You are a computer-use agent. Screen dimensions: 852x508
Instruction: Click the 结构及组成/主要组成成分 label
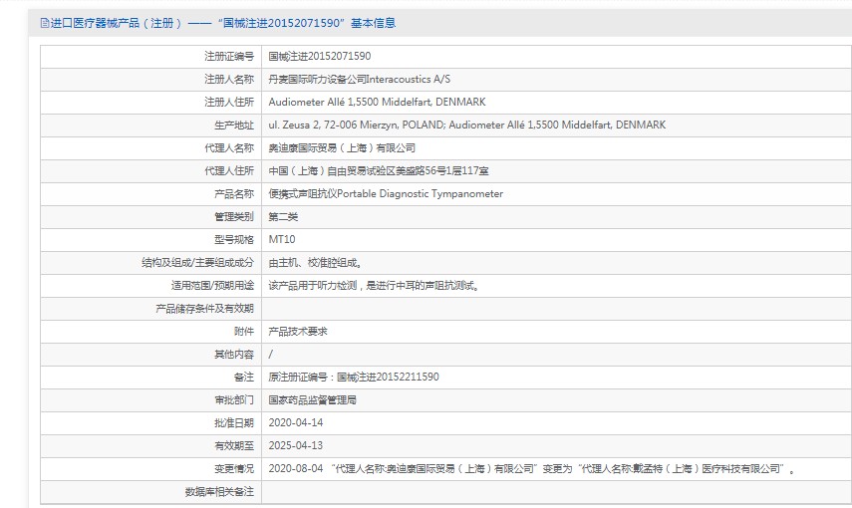pos(197,262)
